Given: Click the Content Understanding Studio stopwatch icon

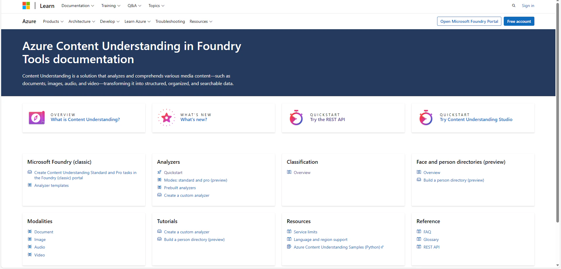Looking at the screenshot, I should (426, 118).
